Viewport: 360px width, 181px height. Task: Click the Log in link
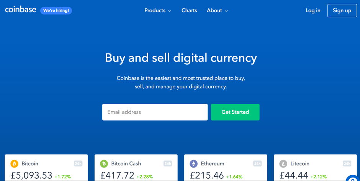(313, 11)
